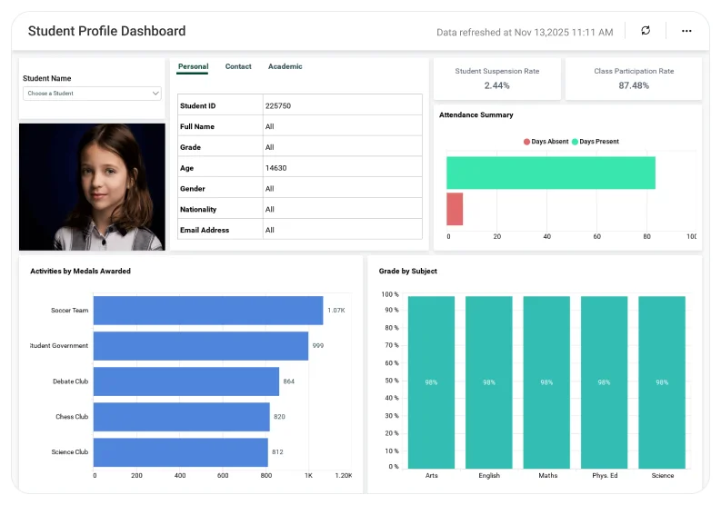This screenshot has width=721, height=505.
Task: Toggle Days Absent legend marker
Action: click(527, 142)
